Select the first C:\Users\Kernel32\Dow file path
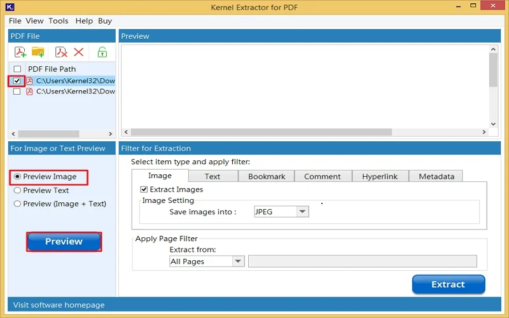 pos(76,81)
